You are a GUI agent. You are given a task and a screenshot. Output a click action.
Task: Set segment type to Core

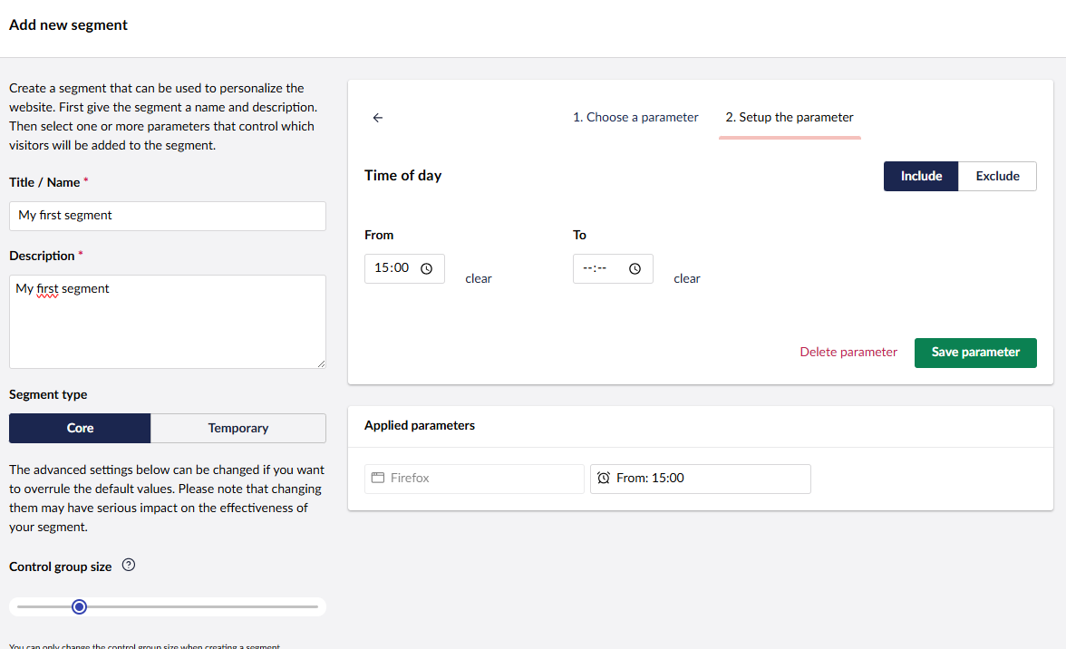coord(80,428)
